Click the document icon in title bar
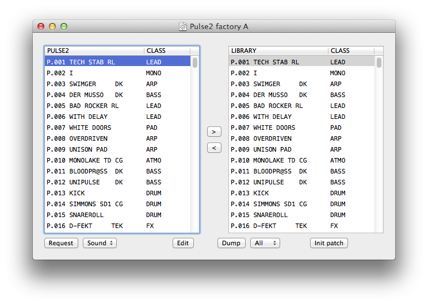This screenshot has width=428, height=305. tap(183, 26)
